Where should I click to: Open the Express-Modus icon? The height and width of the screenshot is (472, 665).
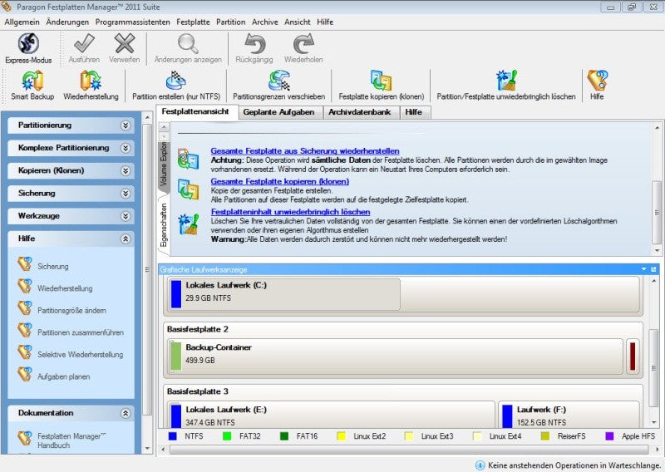[28, 44]
